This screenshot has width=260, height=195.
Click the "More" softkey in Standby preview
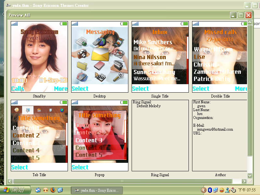[x=61, y=89]
